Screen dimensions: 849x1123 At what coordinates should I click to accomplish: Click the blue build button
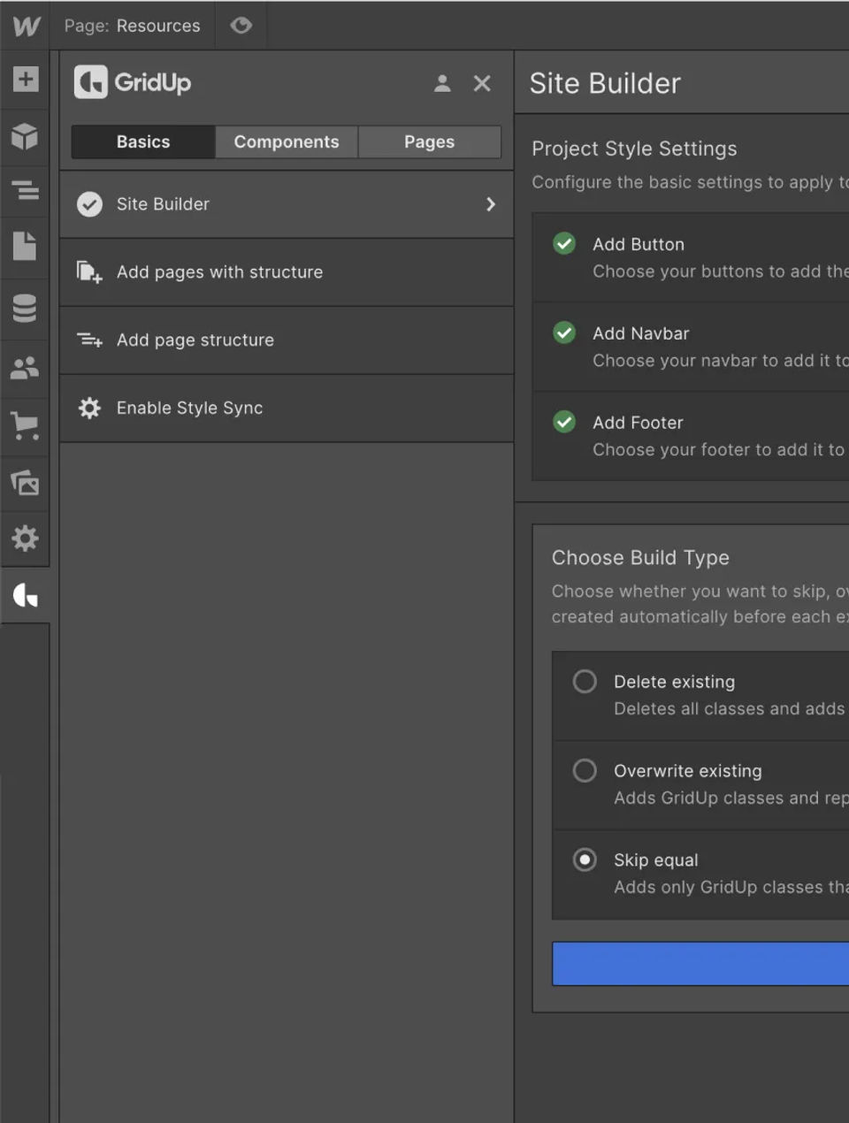(x=700, y=963)
